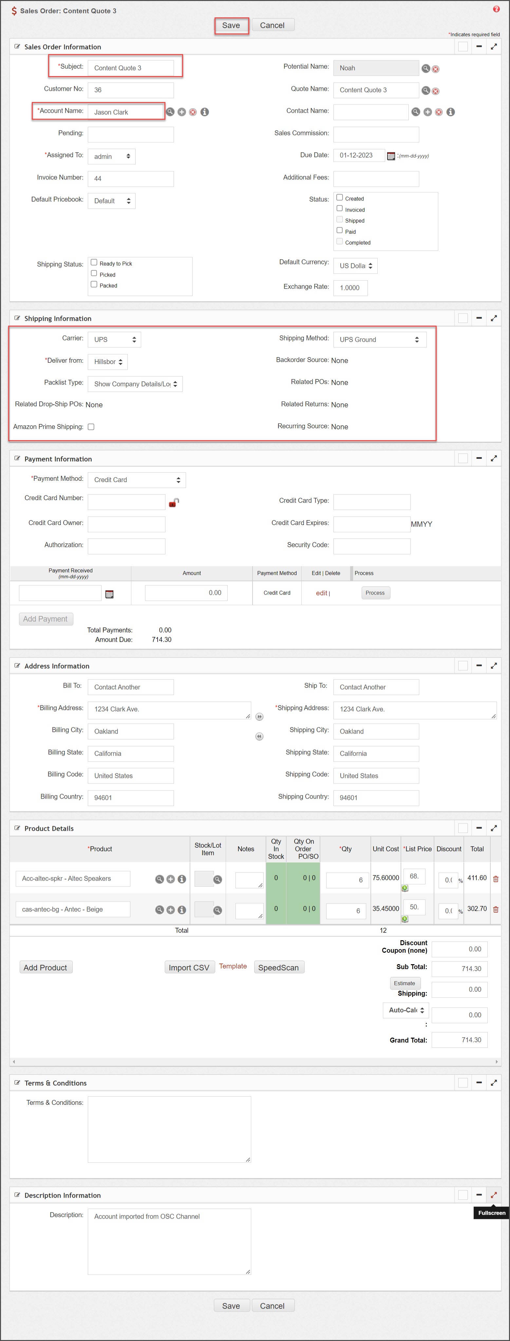
Task: Check the Ready to Pick box
Action: tap(94, 262)
